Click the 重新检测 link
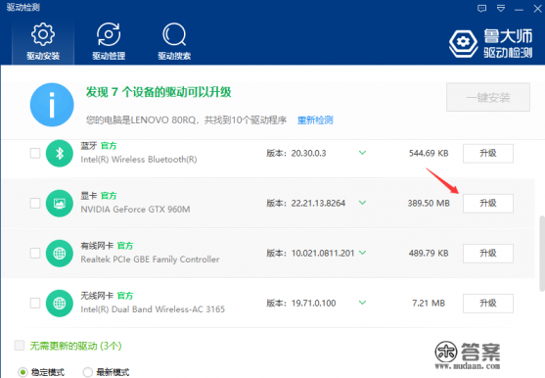This screenshot has height=378, width=545. [315, 120]
